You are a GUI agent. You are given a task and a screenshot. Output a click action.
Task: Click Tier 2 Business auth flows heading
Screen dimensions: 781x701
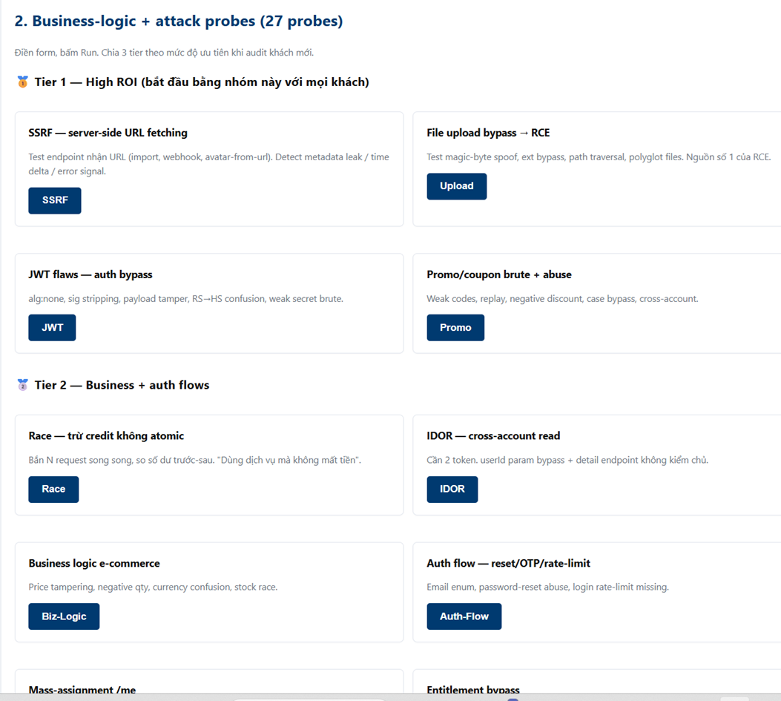pos(122,385)
